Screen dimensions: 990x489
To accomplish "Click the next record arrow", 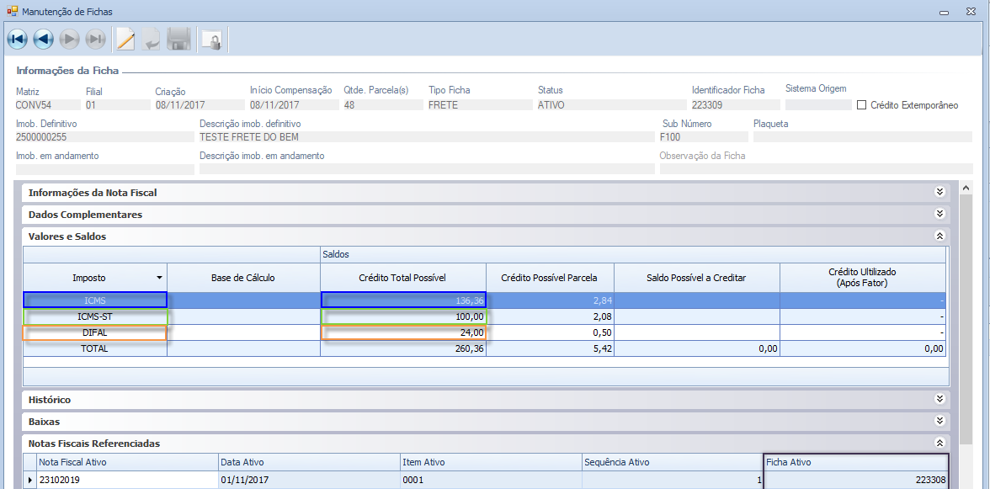I will pos(70,40).
